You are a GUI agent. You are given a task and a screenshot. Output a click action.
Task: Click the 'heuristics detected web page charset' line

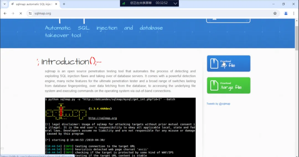97,149
